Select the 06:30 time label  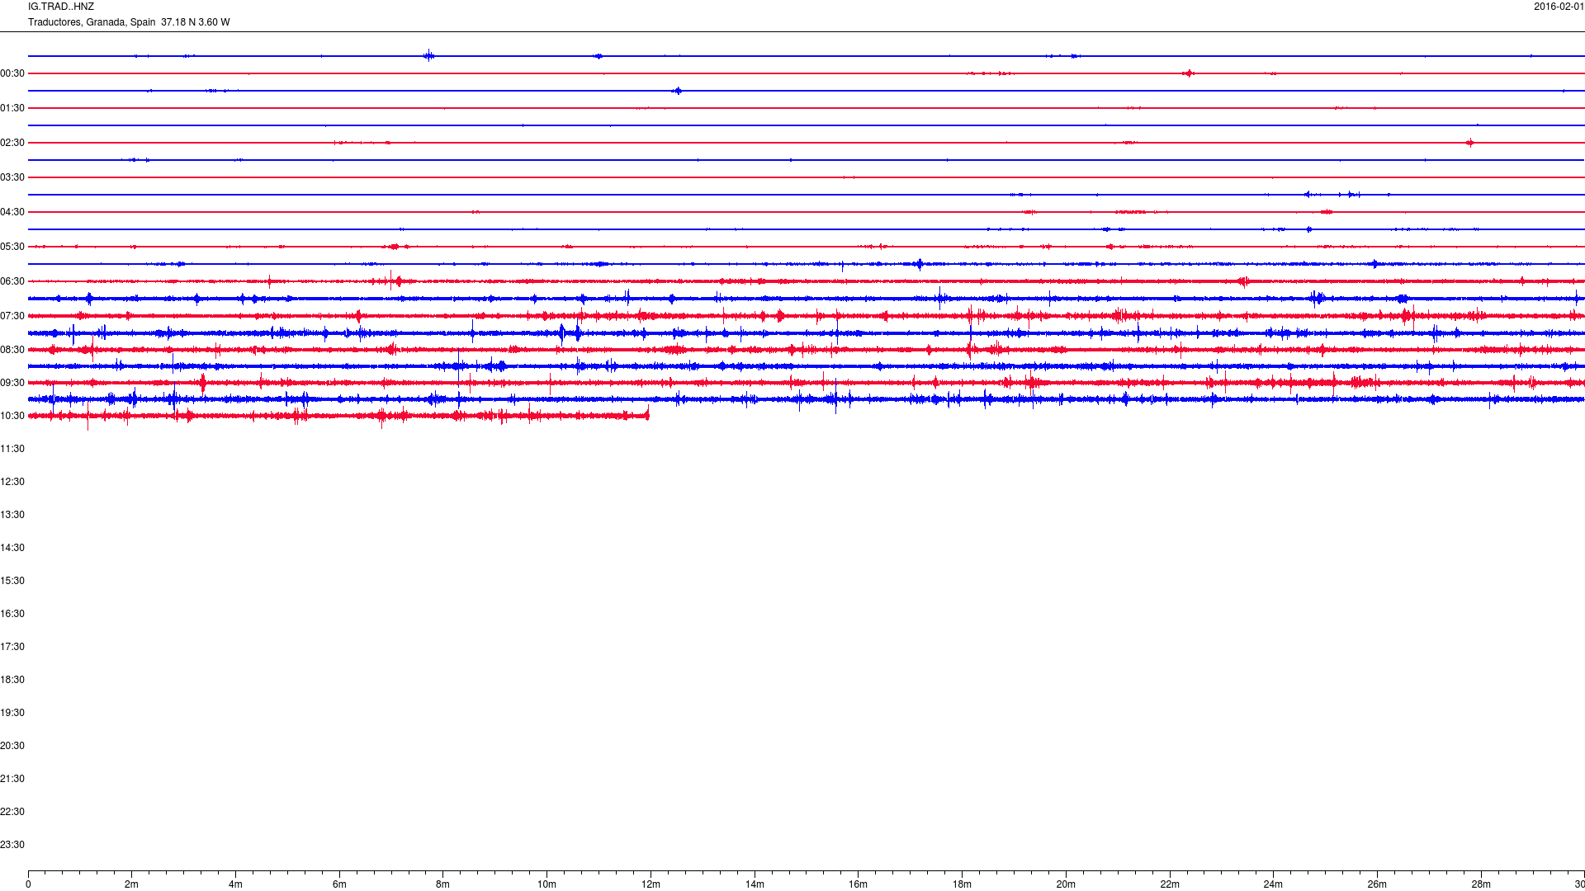click(12, 281)
